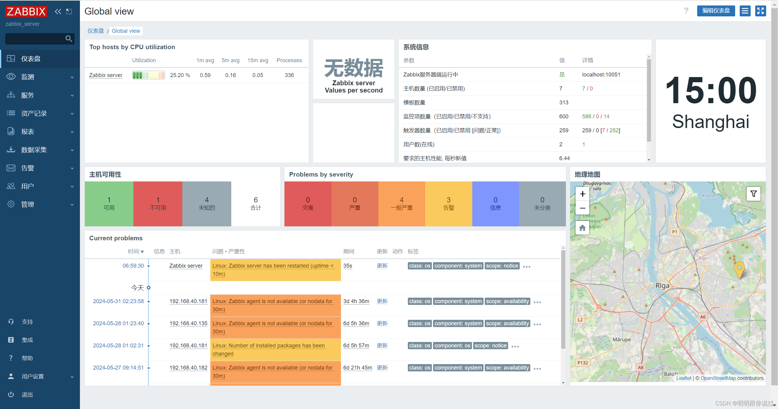Show more tags for Zabbix server restarted problem

pos(527,267)
